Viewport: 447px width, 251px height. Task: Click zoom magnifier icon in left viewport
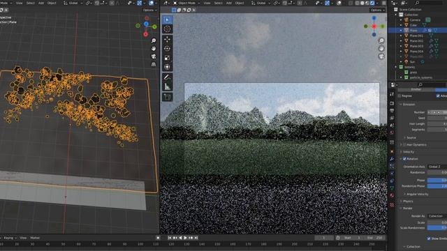tap(154, 40)
